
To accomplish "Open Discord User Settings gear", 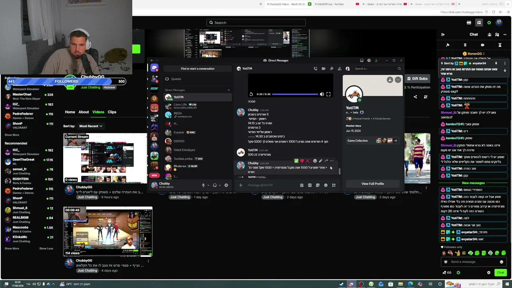I will point(226,185).
